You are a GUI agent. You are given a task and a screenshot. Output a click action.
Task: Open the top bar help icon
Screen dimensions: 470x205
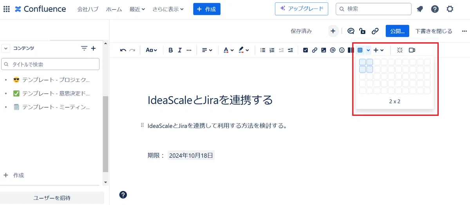pyautogui.click(x=435, y=9)
